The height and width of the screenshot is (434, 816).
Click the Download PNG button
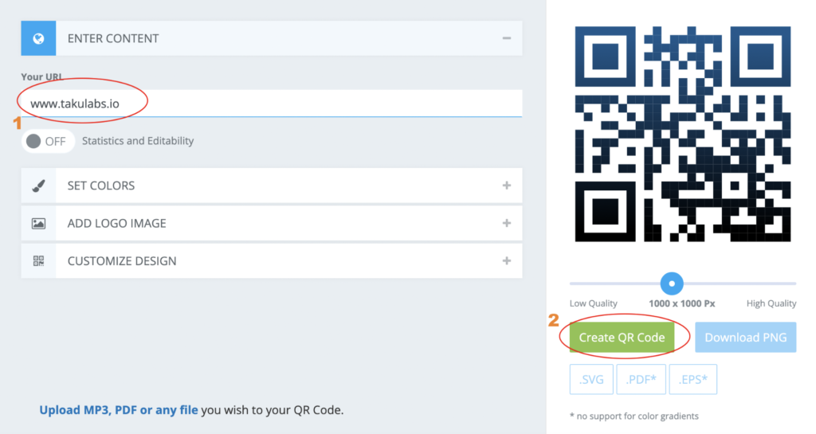click(x=745, y=338)
